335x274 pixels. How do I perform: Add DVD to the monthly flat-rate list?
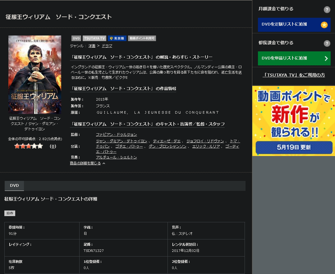point(294,25)
